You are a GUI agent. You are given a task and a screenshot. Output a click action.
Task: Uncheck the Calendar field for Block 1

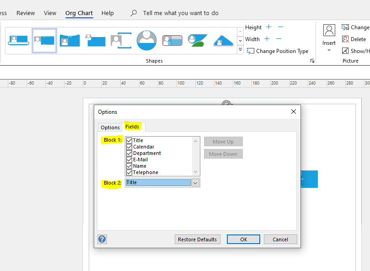click(129, 146)
